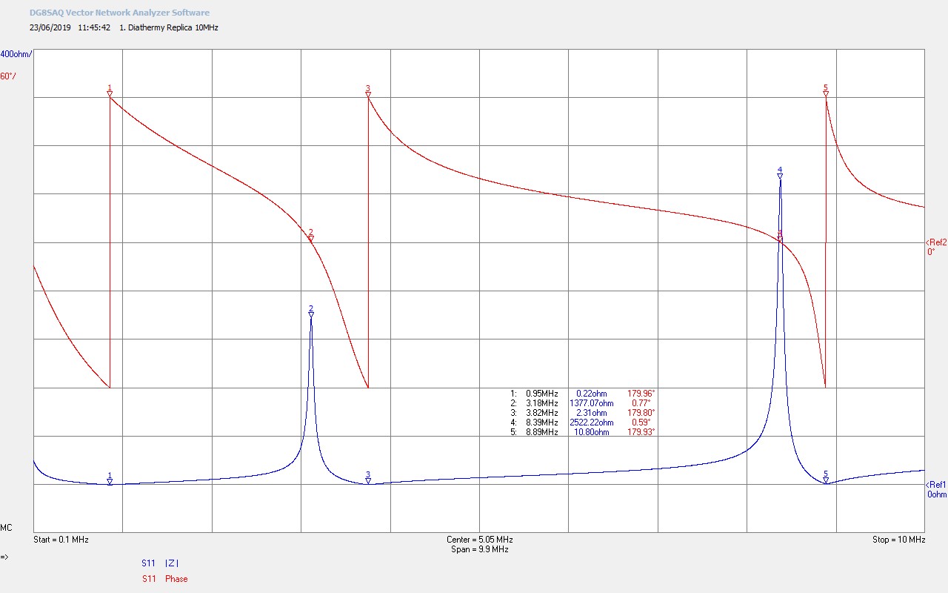Click red phase marker 1 triangle
The height and width of the screenshot is (593, 948).
[x=110, y=94]
